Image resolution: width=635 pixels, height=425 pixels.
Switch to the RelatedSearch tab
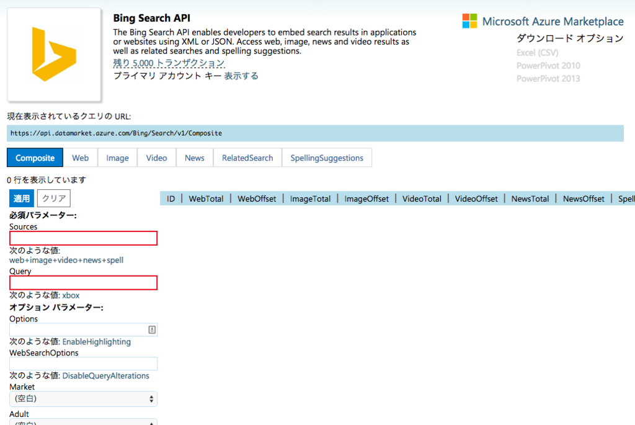(247, 158)
